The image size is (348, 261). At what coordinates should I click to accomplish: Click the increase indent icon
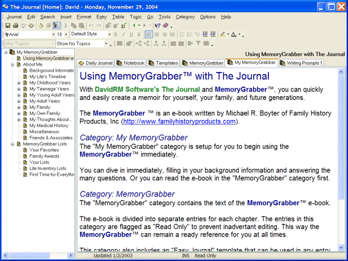[x=213, y=34]
